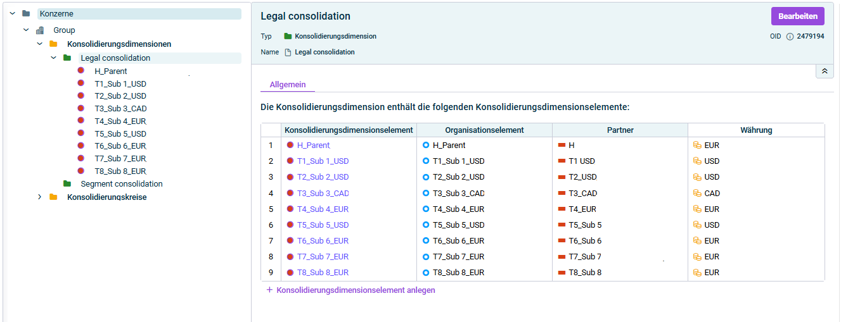841x322 pixels.
Task: Click the red circle icon next to T8_Sub 8_EUR in tree
Action: [x=81, y=171]
